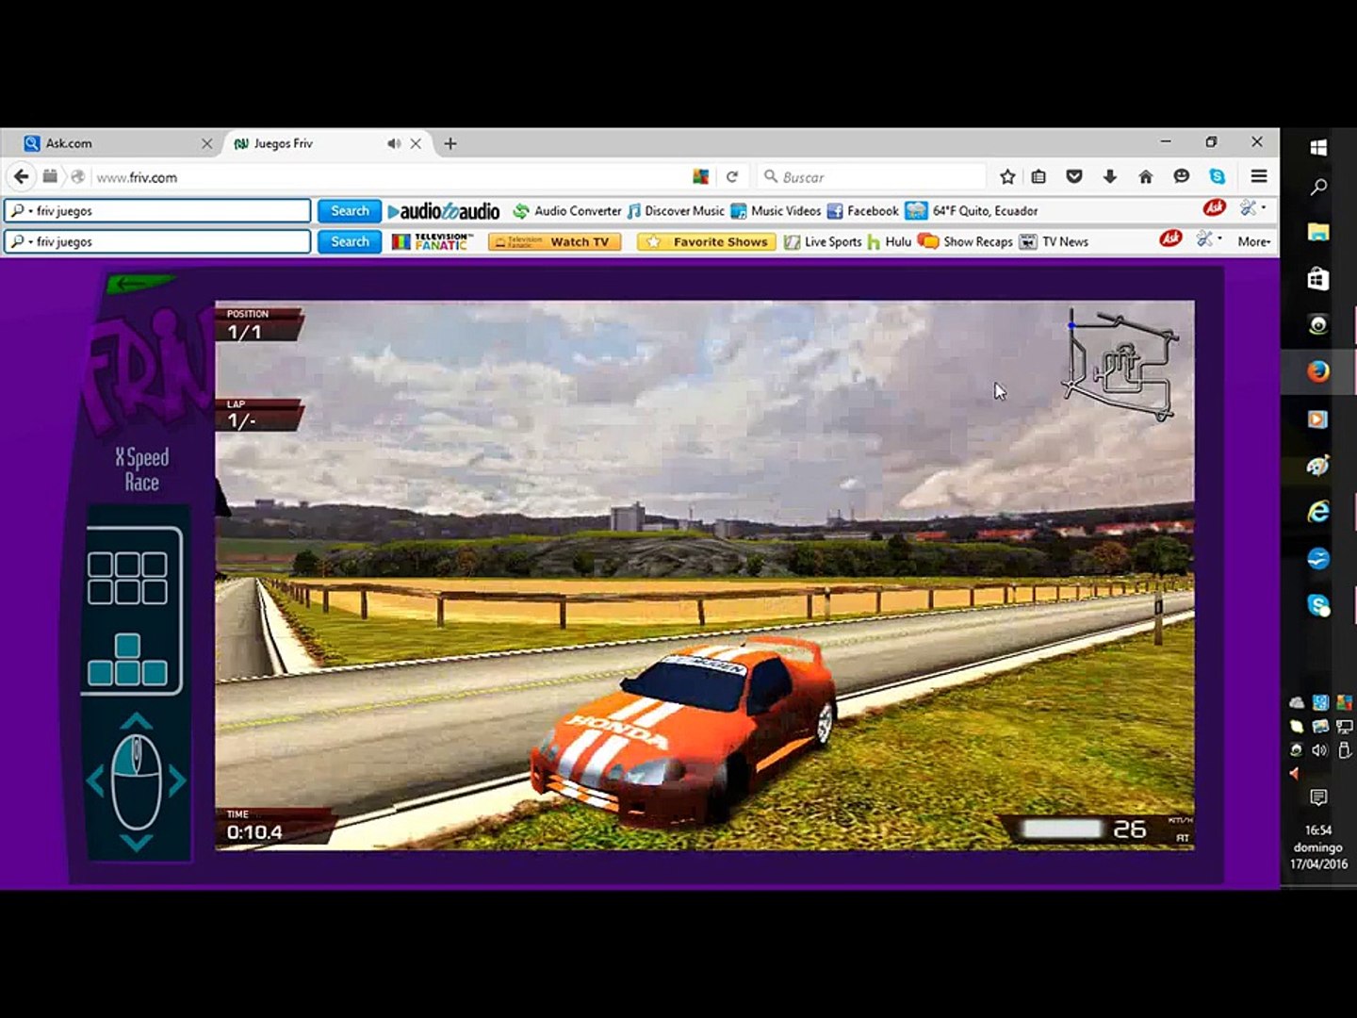Expand the top toolbar tools dropdown

pyautogui.click(x=1252, y=208)
